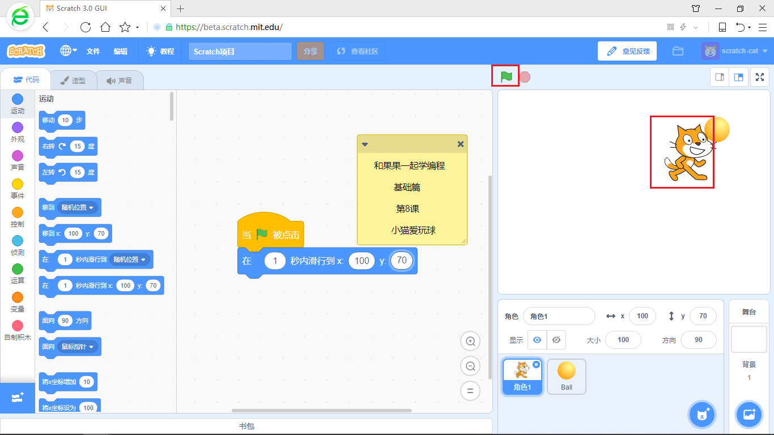This screenshot has width=774, height=435.
Task: Switch to the 造型 costumes tab
Action: 73,80
